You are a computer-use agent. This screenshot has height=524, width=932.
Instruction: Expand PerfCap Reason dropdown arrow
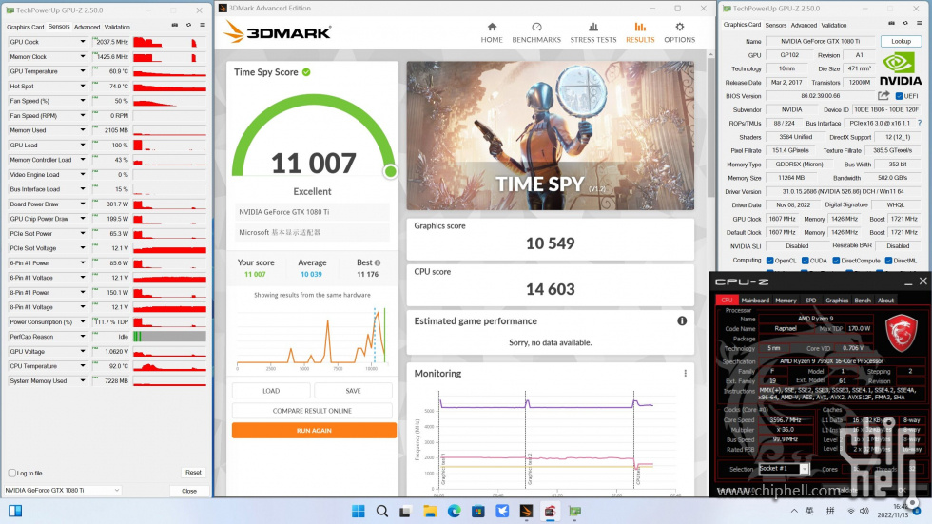pyautogui.click(x=83, y=337)
